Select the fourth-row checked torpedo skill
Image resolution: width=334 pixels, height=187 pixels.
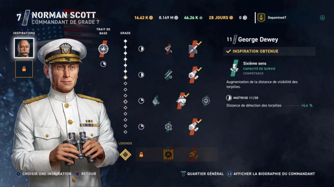click(x=194, y=127)
